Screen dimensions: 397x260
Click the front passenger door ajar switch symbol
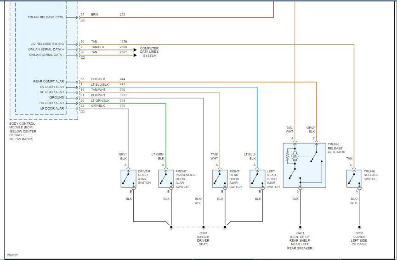coord(166,179)
